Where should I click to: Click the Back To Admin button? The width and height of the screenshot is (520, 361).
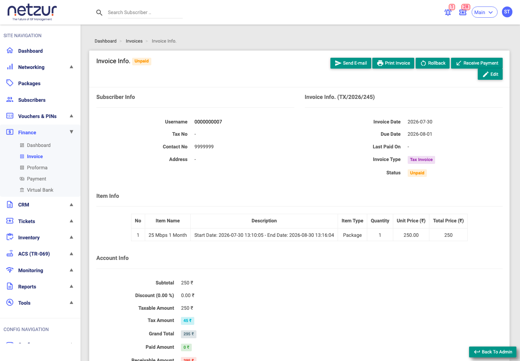pos(493,352)
